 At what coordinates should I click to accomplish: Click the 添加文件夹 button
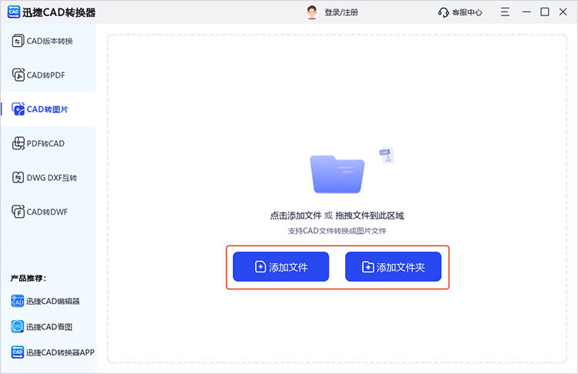click(393, 266)
